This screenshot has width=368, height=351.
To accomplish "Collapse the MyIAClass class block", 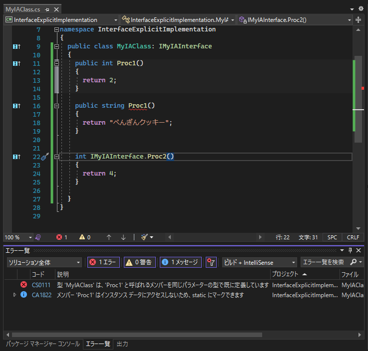I will point(56,47).
